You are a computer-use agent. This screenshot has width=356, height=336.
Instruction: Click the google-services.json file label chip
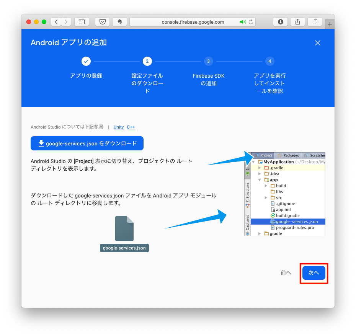coord(124,248)
